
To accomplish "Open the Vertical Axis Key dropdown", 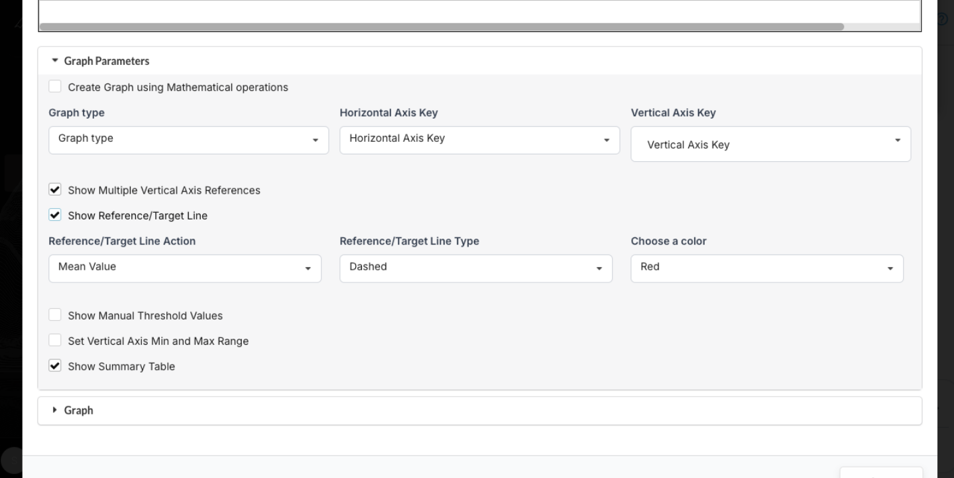I will point(770,144).
